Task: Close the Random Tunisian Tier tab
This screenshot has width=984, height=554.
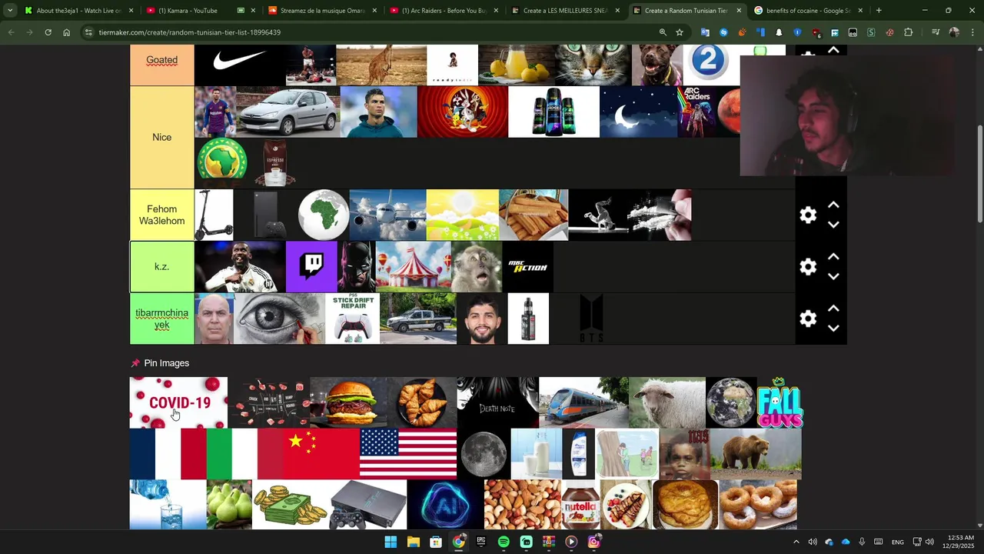Action: (x=739, y=11)
